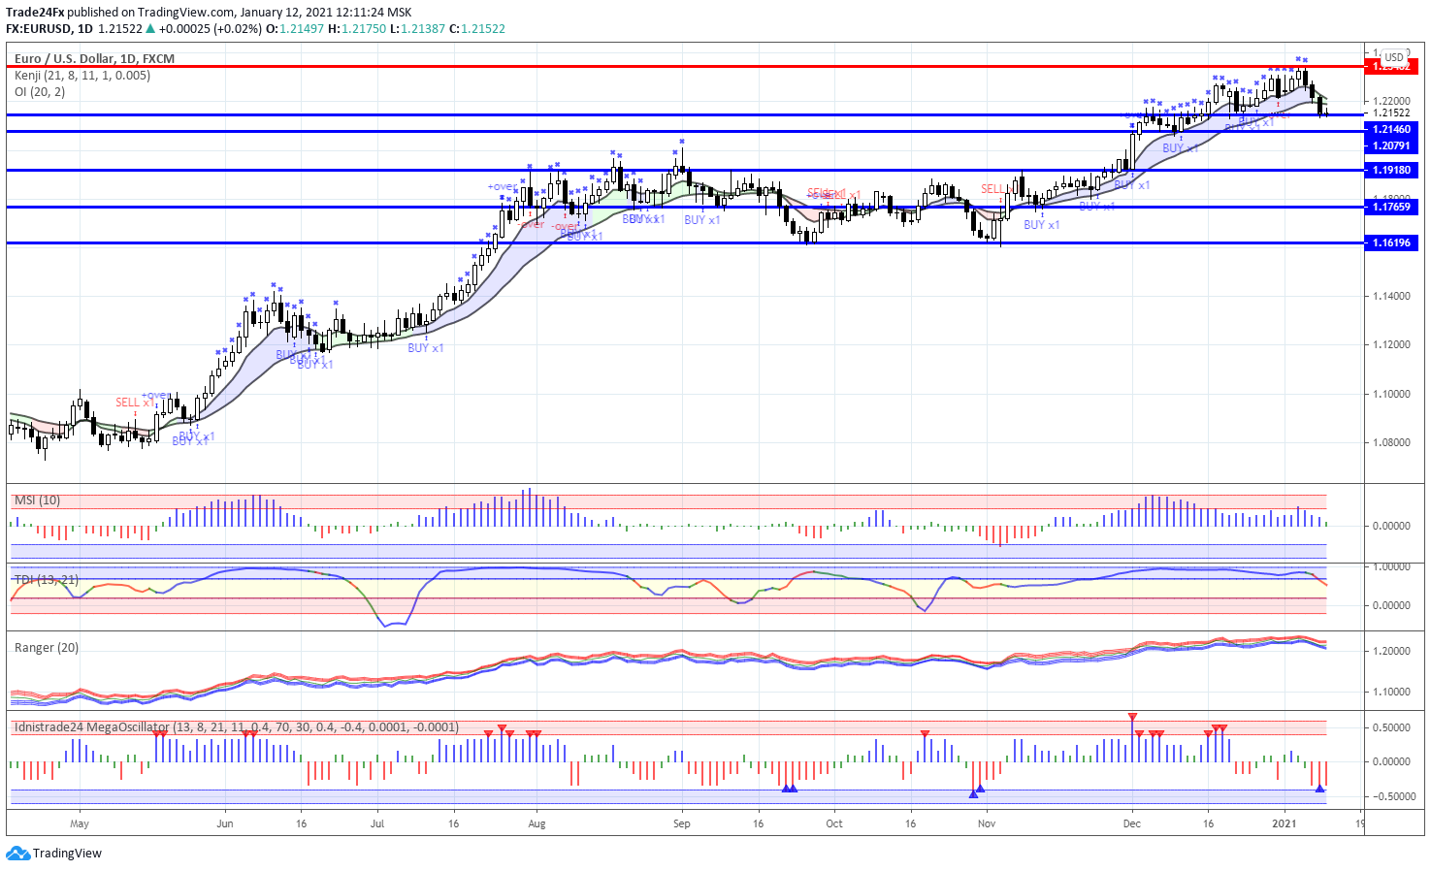Click the Jun label on the time axis
The height and width of the screenshot is (871, 1431).
[225, 823]
